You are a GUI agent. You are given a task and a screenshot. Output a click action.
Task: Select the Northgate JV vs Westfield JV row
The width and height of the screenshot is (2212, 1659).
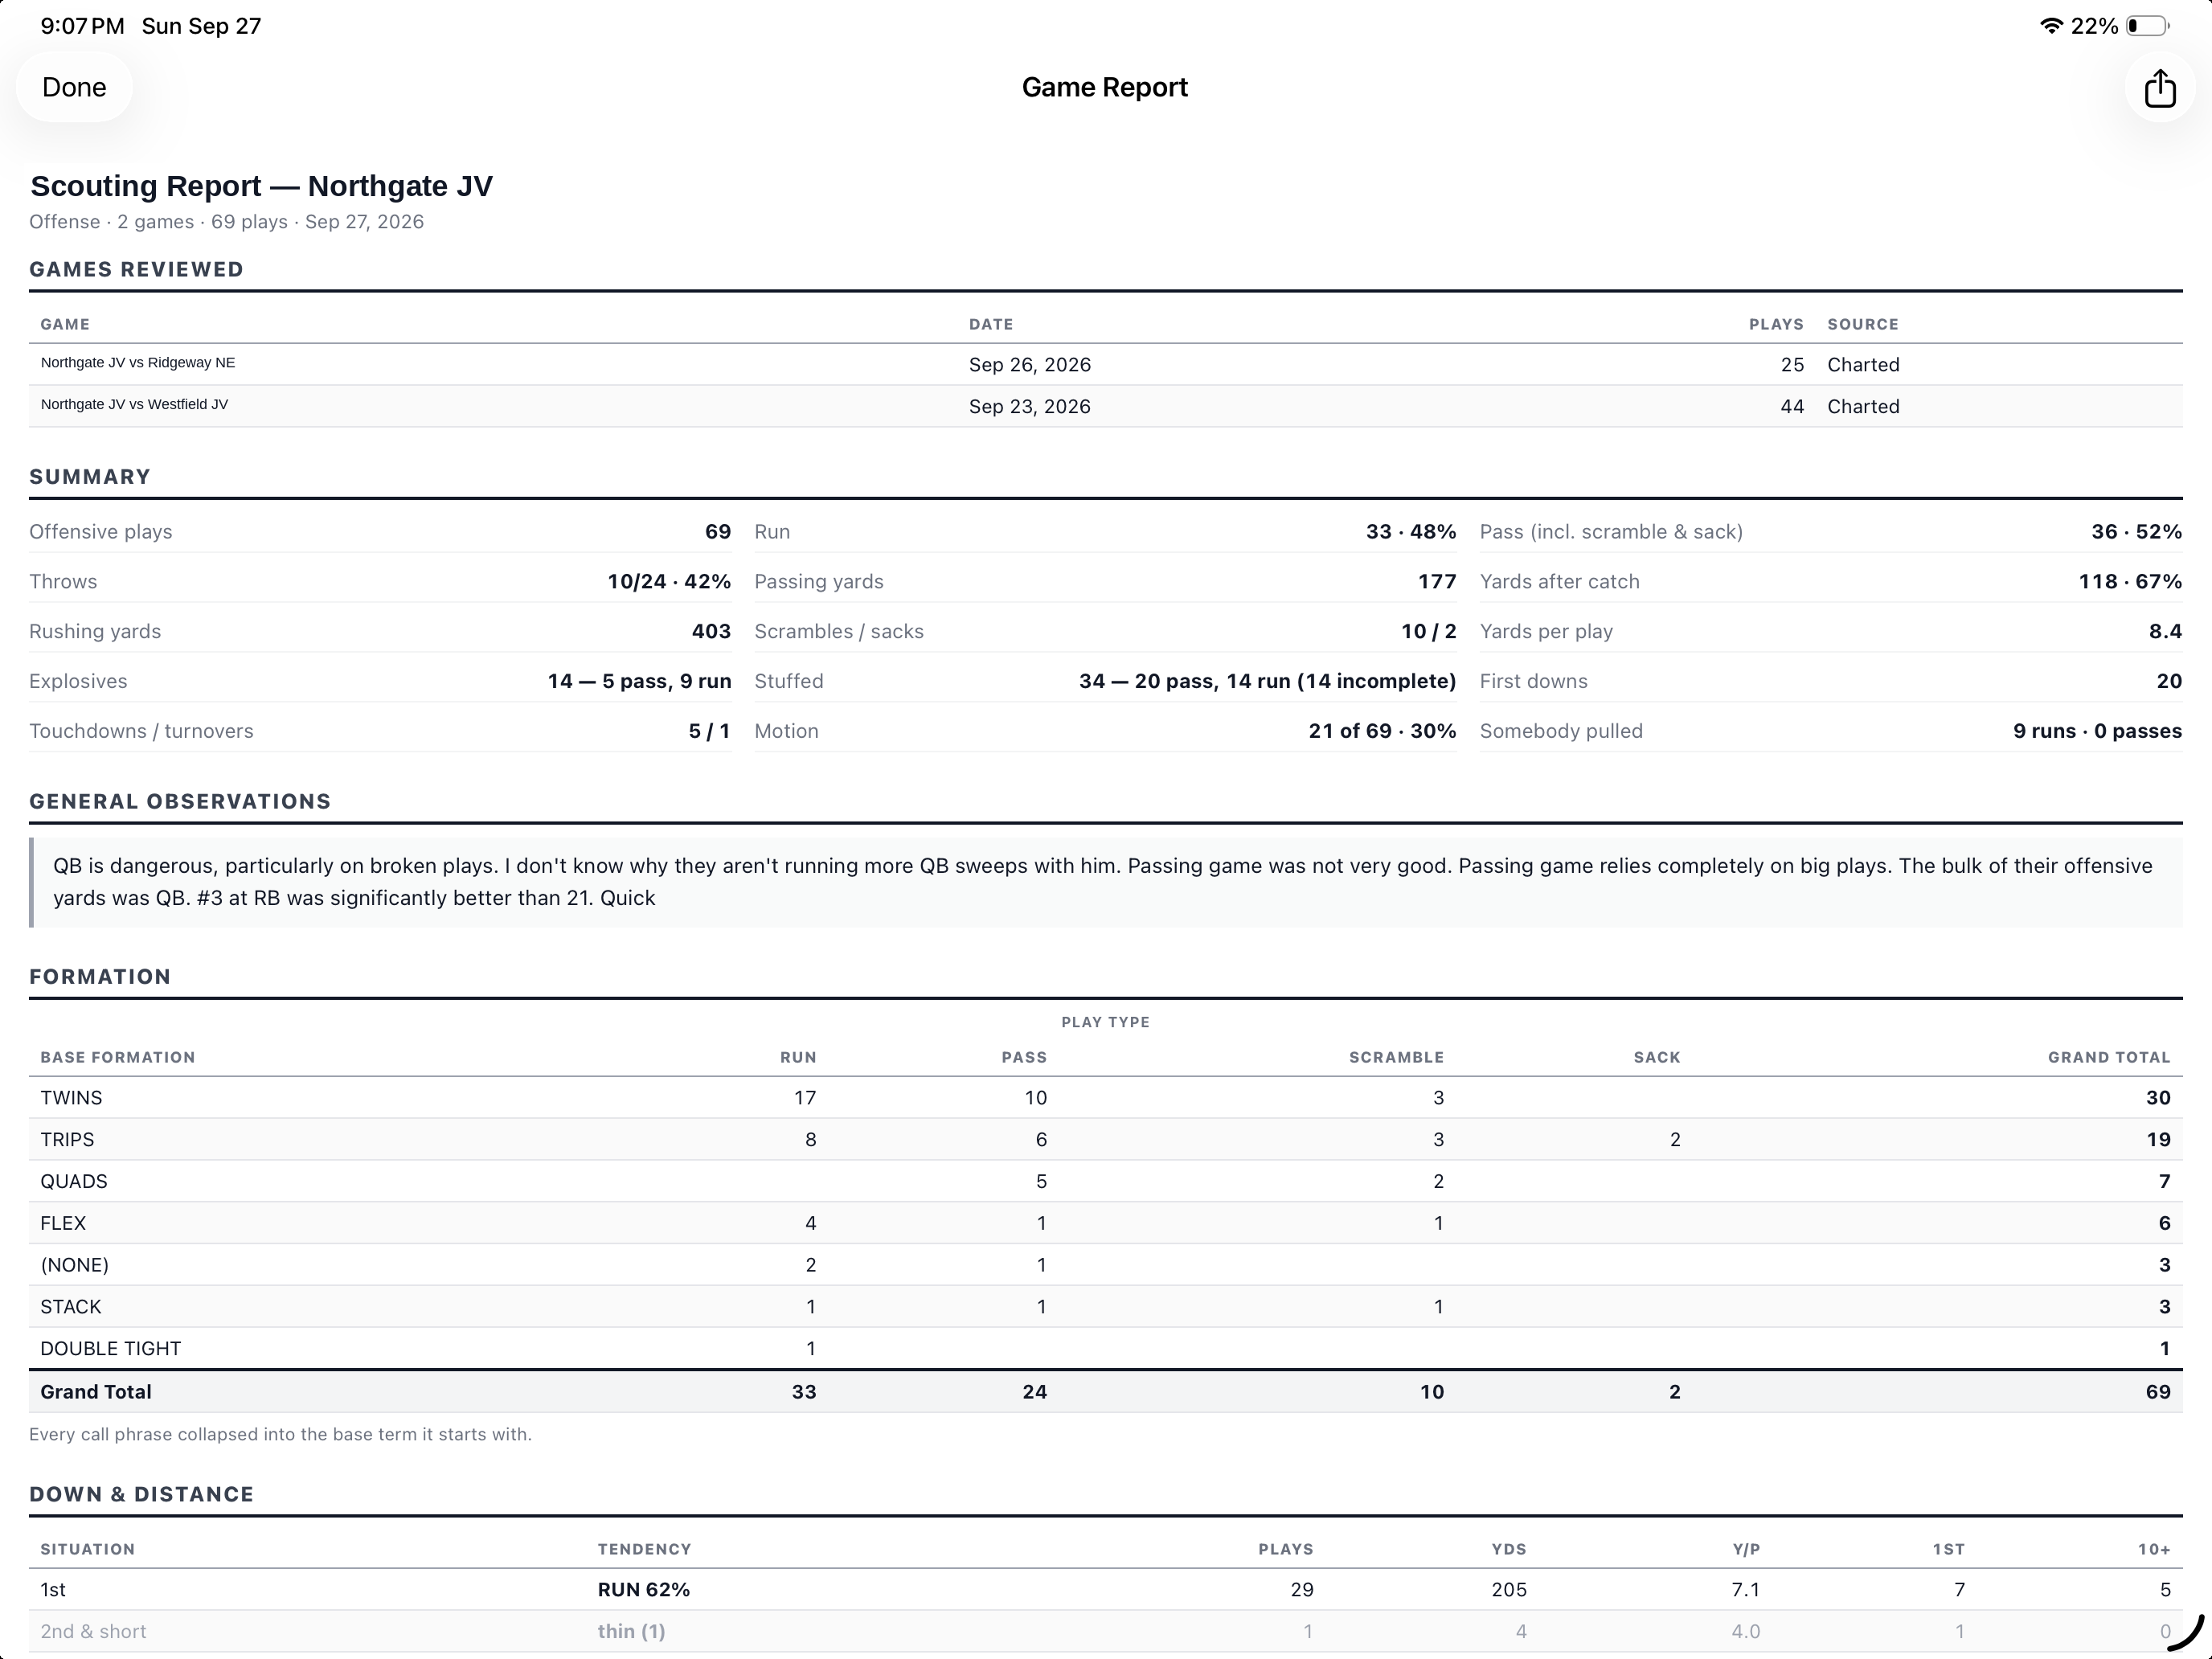click(x=1105, y=406)
